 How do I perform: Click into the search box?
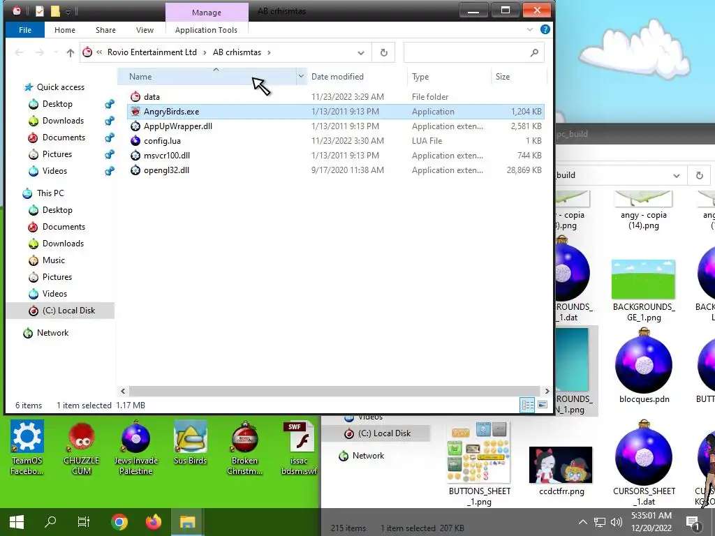tap(466, 53)
